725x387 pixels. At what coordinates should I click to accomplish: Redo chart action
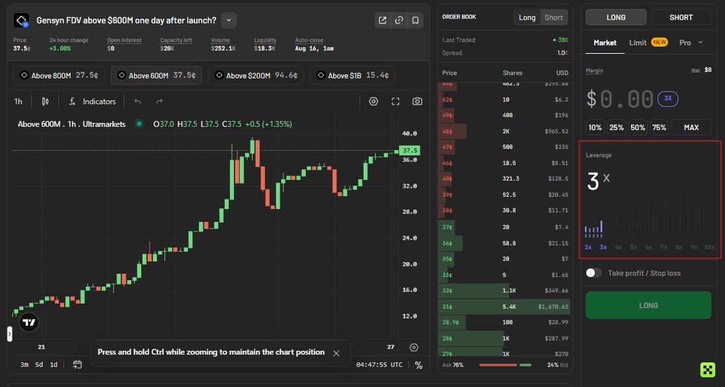pos(159,102)
